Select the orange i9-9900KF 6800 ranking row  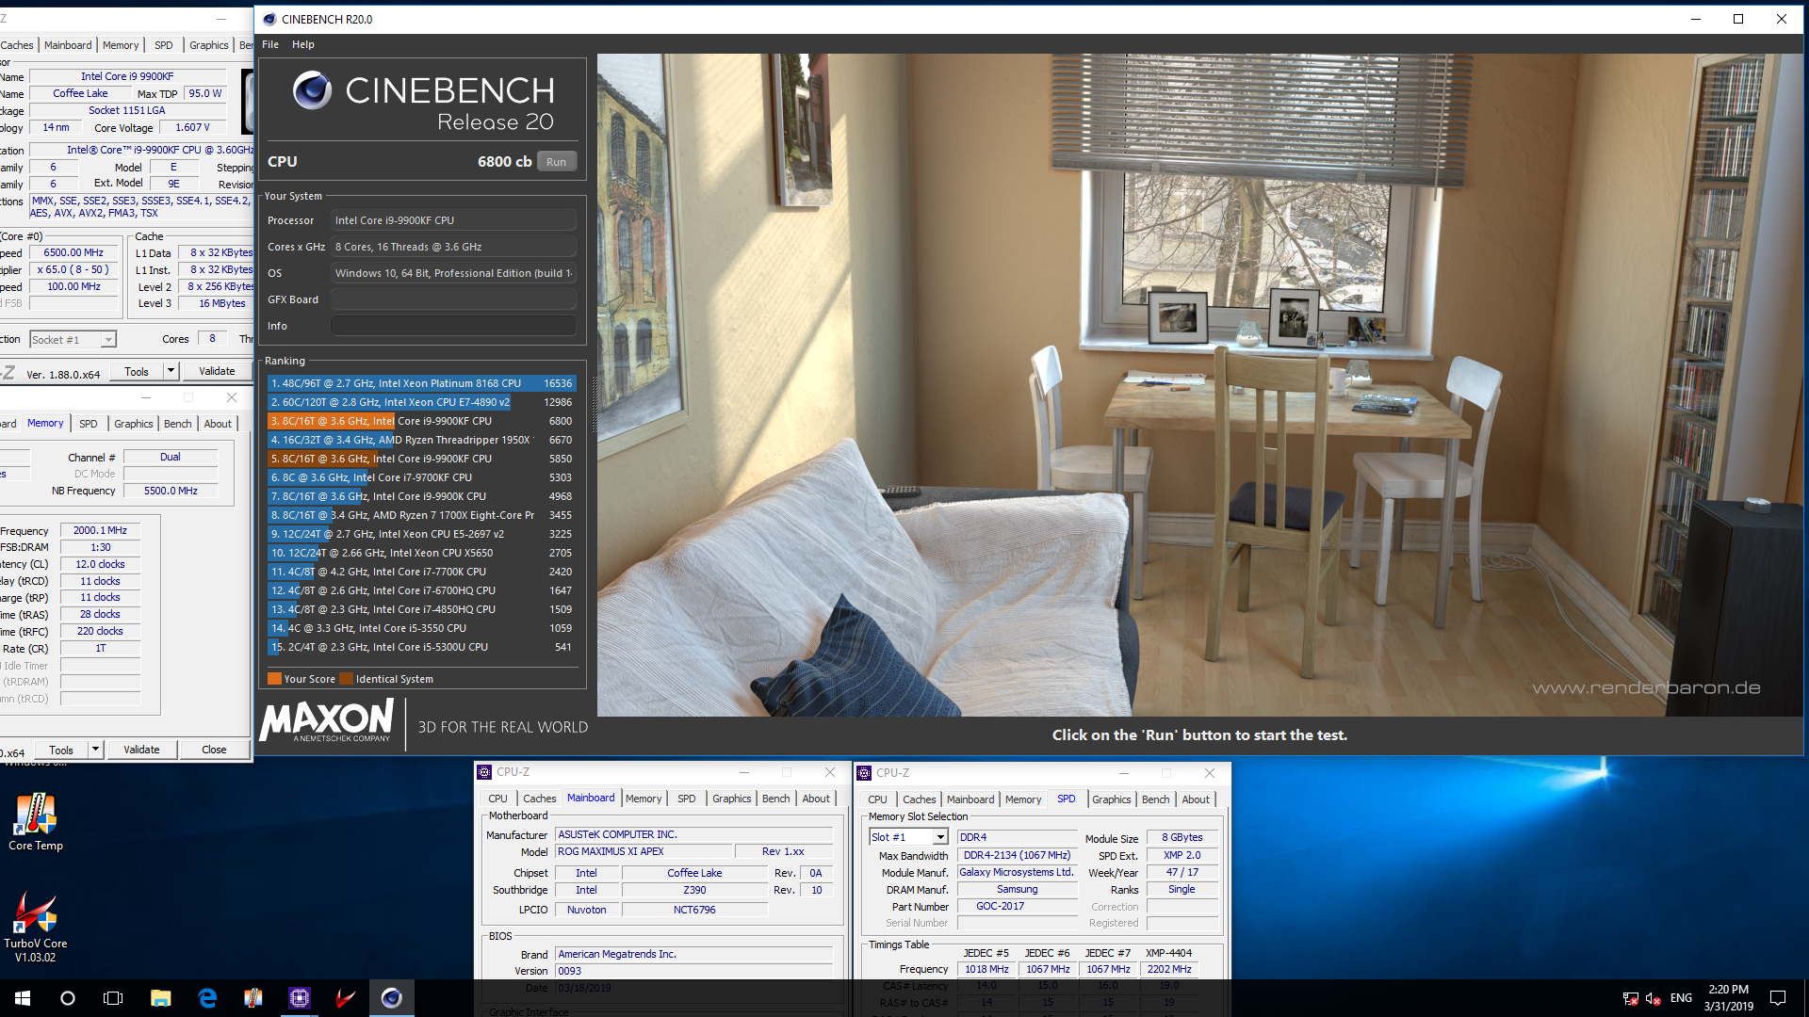(x=421, y=421)
